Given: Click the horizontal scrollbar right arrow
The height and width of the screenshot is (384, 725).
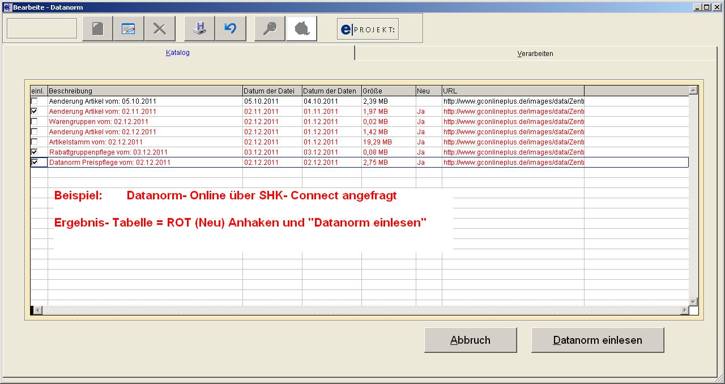Looking at the screenshot, I should pos(685,310).
